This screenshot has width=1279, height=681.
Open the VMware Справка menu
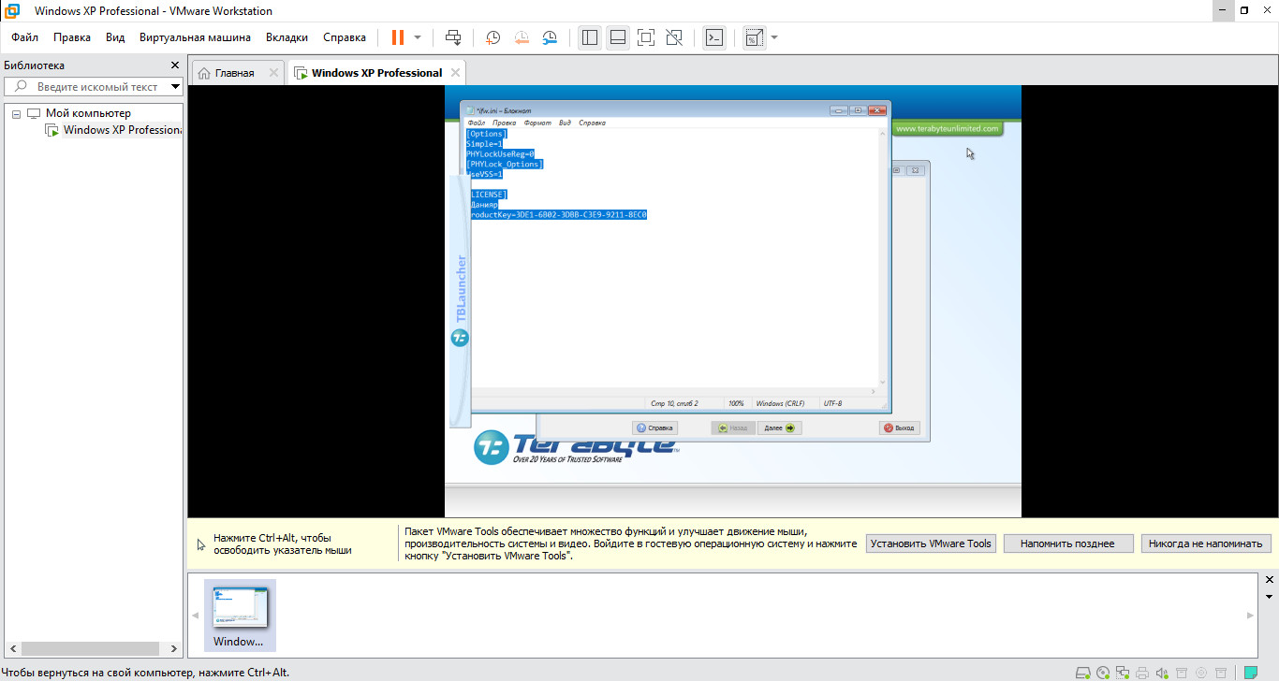click(x=345, y=37)
